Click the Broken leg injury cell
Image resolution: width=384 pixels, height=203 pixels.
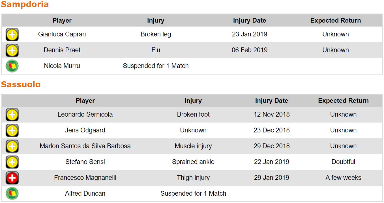coord(156,34)
